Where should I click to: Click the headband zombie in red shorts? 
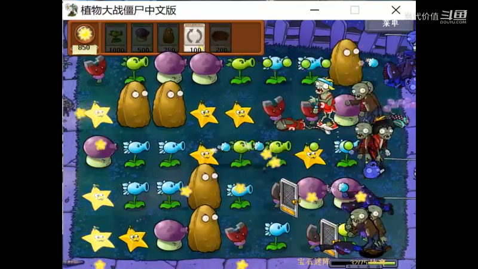[x=323, y=103]
